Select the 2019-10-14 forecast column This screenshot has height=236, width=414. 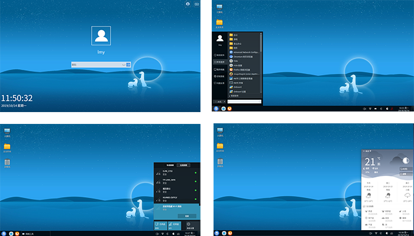point(368,192)
